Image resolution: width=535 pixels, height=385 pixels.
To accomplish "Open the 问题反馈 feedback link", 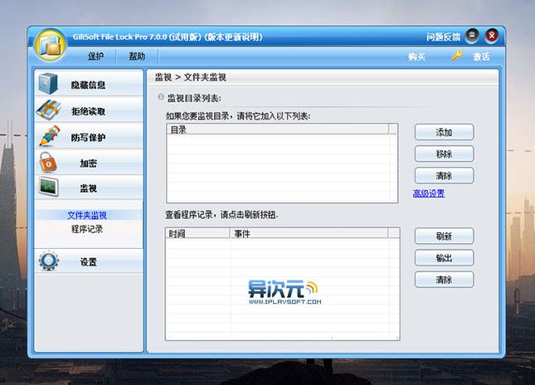I will (443, 37).
